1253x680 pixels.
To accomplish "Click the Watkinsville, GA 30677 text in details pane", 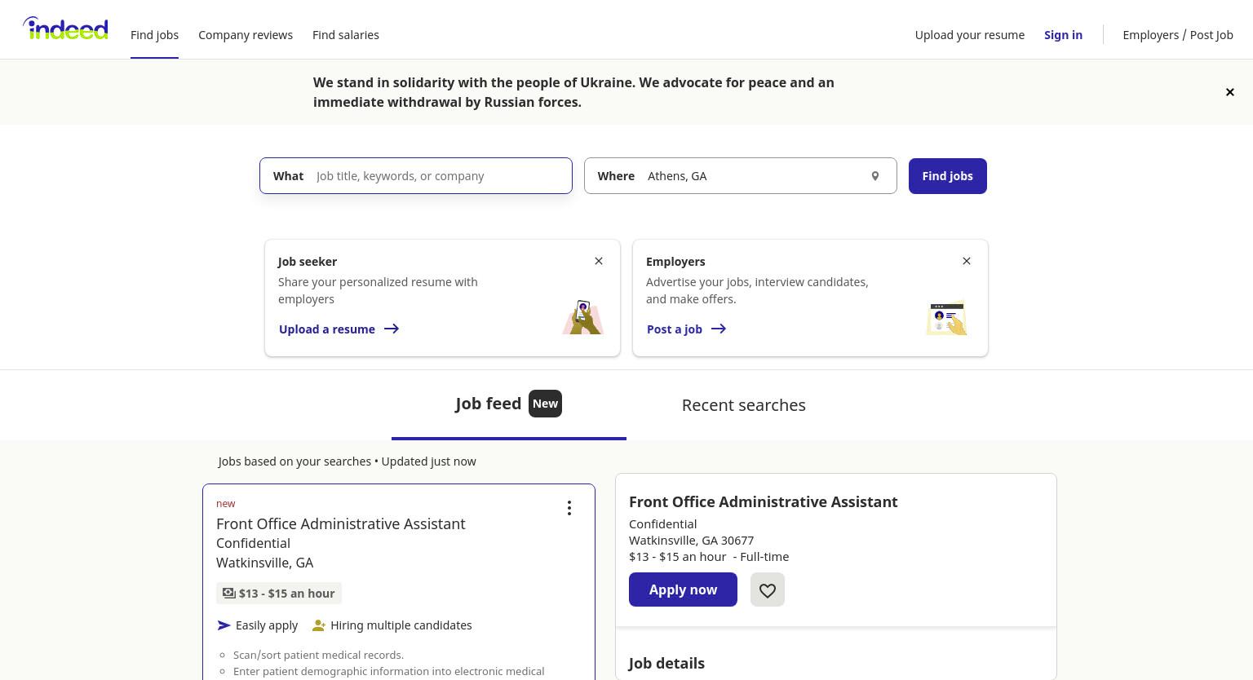I will point(691,541).
